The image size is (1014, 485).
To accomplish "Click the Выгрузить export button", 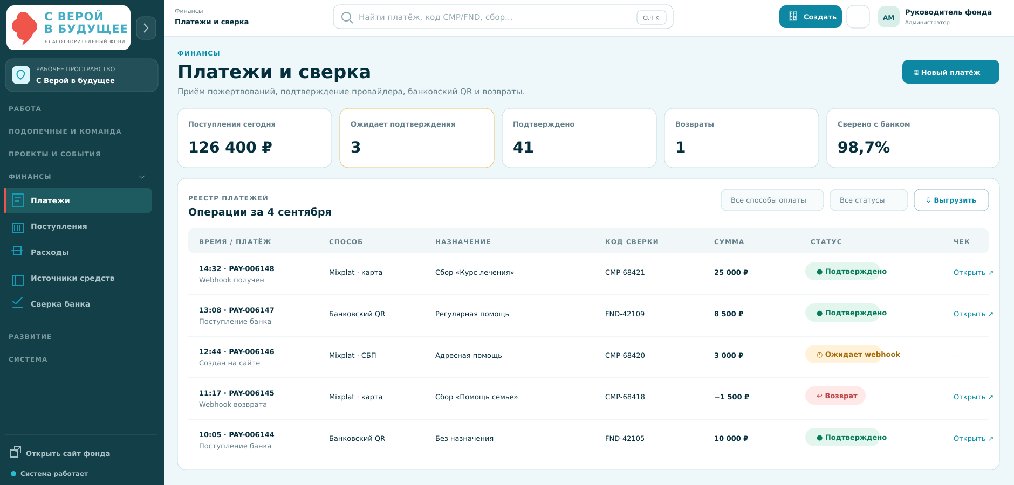I will coord(951,200).
